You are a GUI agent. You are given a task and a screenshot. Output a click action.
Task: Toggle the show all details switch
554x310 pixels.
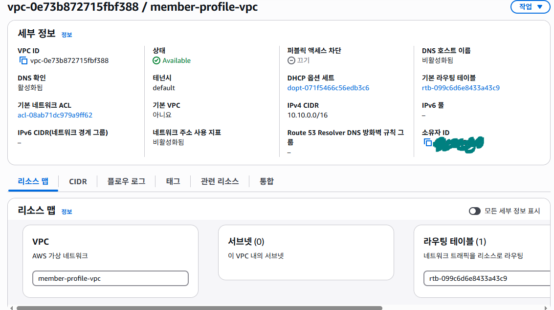[x=474, y=211]
